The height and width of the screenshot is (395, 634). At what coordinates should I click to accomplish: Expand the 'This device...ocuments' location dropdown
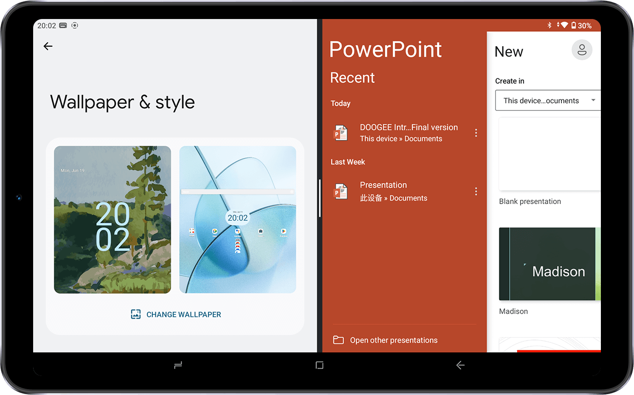[541, 101]
